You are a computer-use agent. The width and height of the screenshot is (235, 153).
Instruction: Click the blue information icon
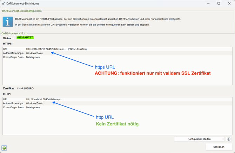(8, 22)
